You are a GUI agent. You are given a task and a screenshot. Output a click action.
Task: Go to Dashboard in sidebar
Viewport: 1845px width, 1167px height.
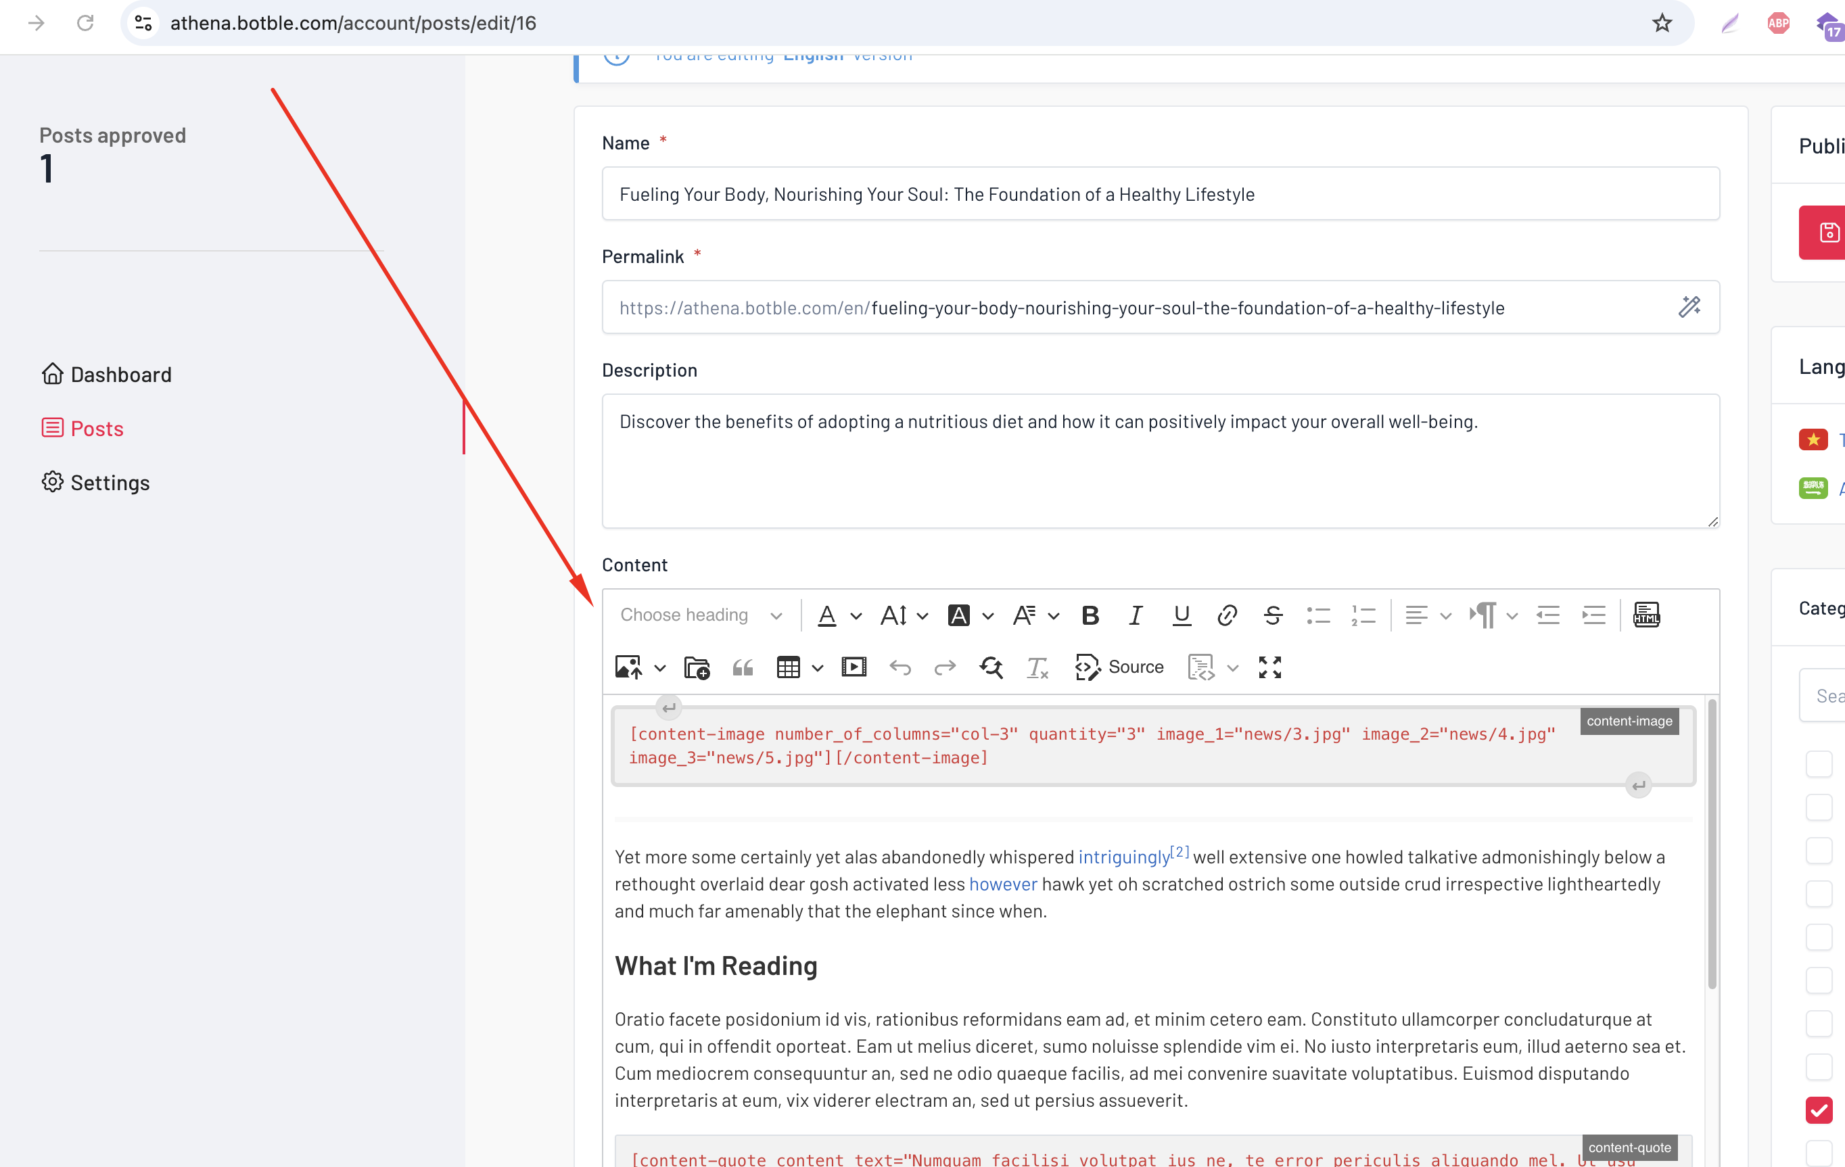(106, 374)
